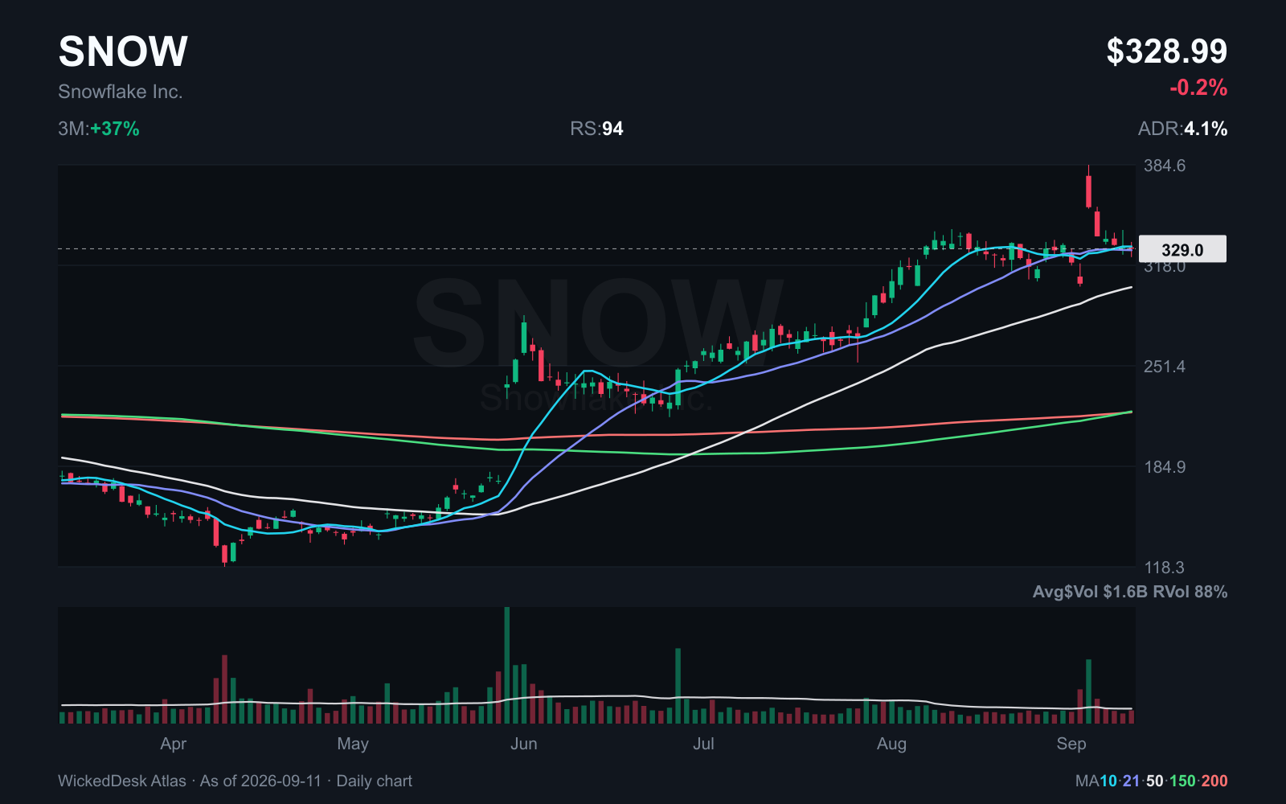Click the Aug date axis label
Viewport: 1286px width, 804px height.
[x=891, y=744]
